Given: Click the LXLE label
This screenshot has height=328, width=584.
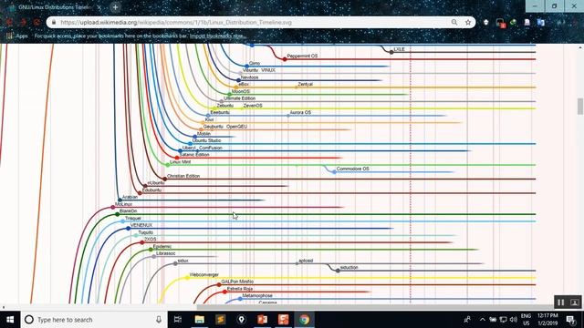Looking at the screenshot, I should click(399, 49).
